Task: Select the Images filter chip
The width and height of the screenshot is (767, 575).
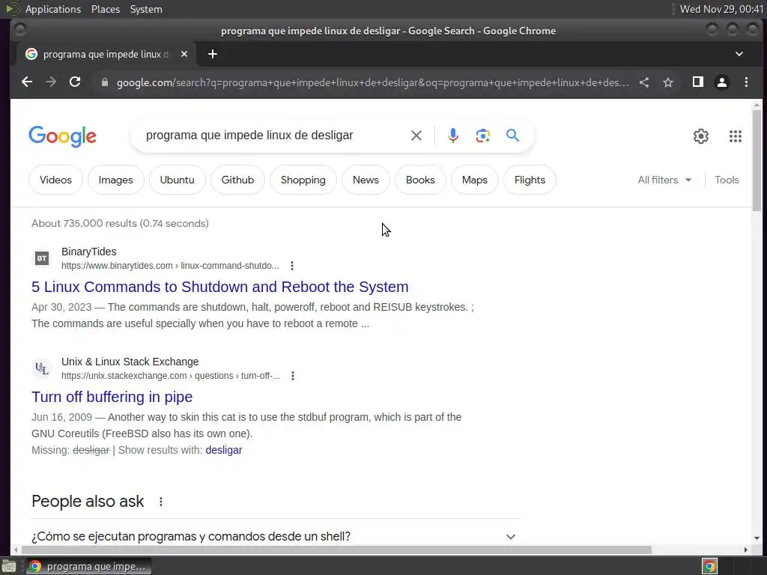Action: click(x=116, y=180)
